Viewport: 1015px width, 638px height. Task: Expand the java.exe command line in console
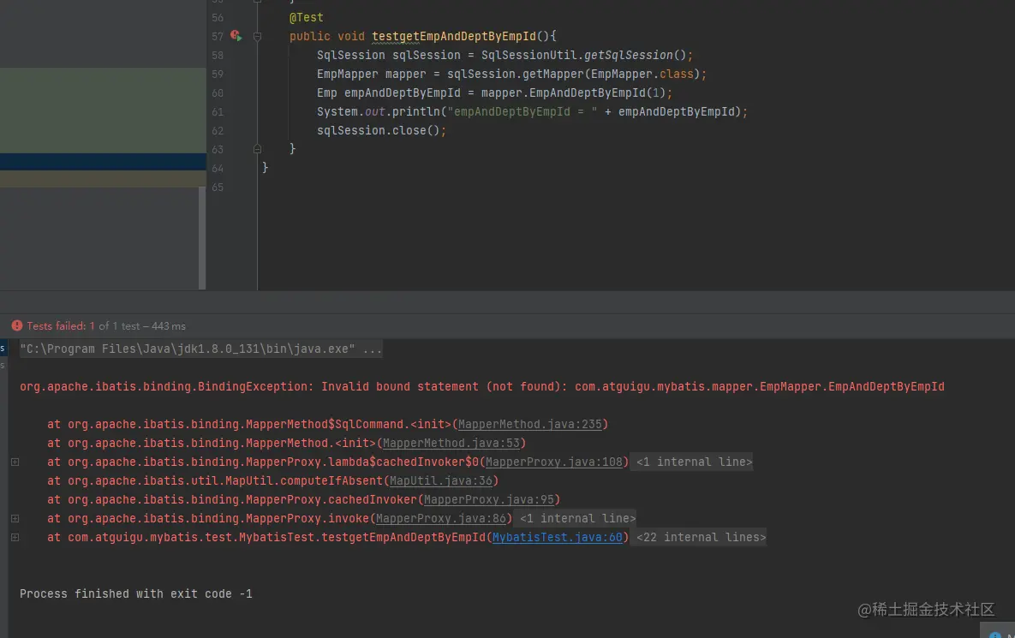200,349
